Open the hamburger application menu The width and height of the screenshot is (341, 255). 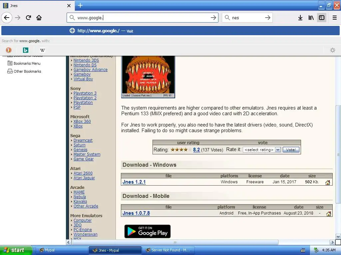(x=334, y=18)
